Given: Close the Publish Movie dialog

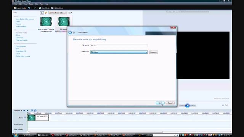Looking at the screenshot, I should pos(173,28).
